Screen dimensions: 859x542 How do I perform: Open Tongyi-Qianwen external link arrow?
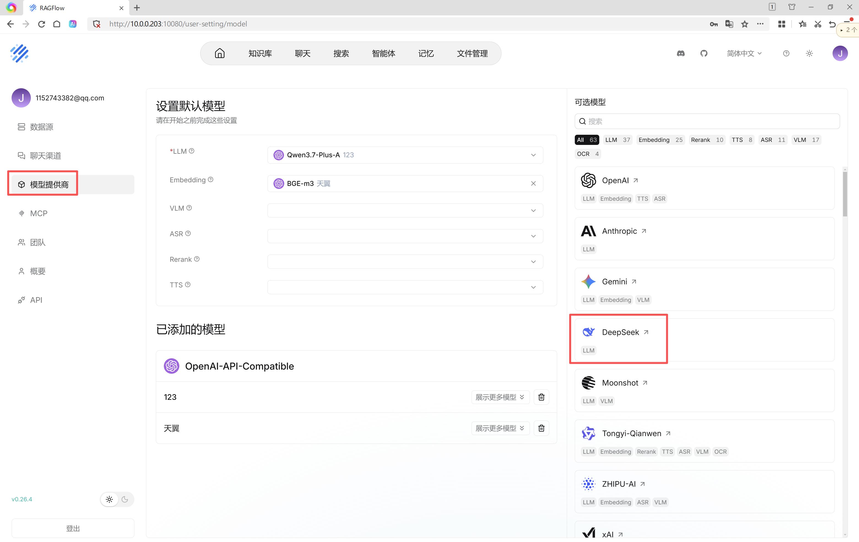pos(668,433)
